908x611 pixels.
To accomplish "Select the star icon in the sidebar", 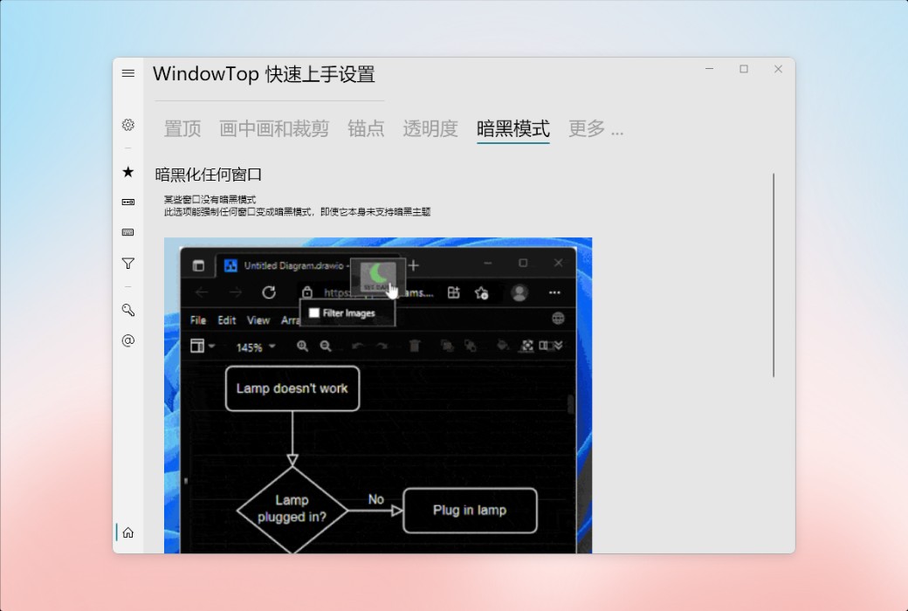I will coord(128,171).
